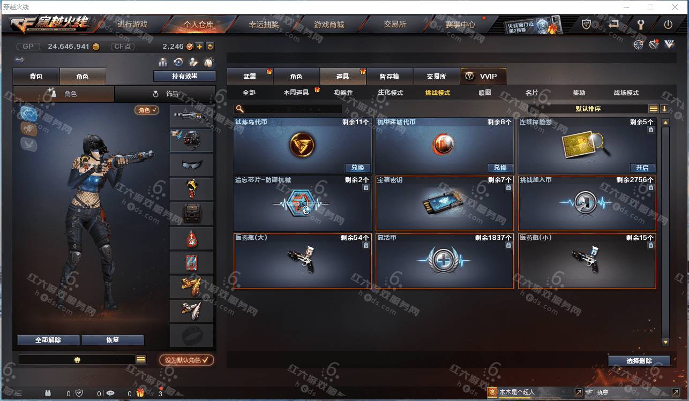Toggle sort direction arrow
Viewport: 689px width, 401px height.
(664, 109)
